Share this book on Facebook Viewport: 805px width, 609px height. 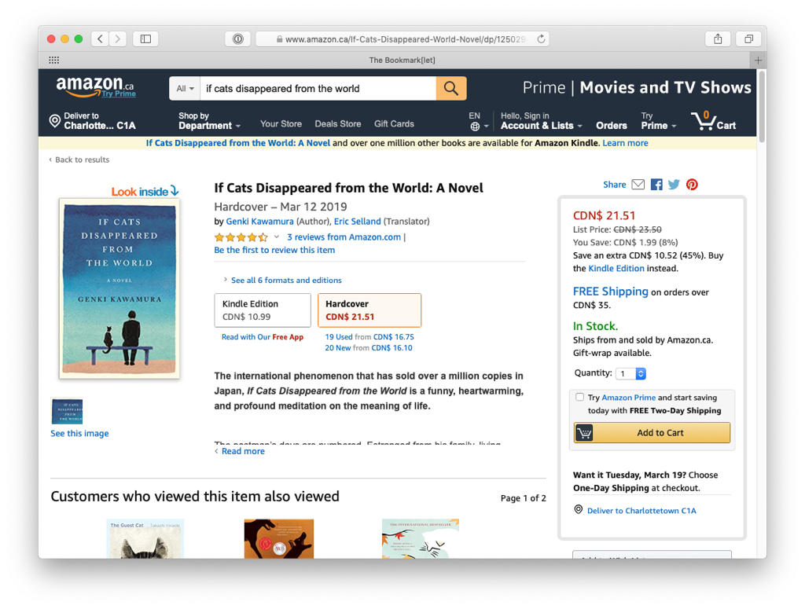tap(656, 184)
